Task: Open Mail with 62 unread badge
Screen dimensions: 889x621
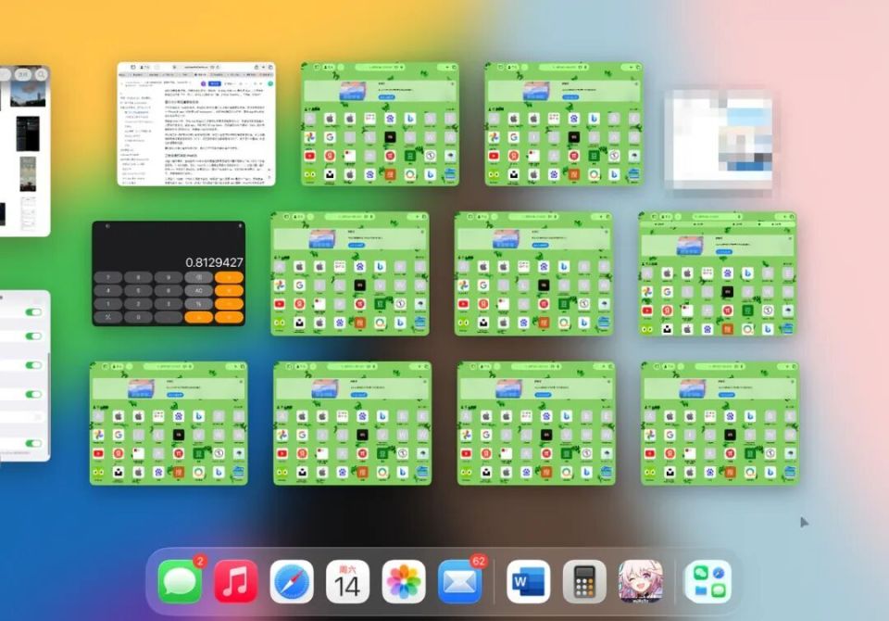Action: pyautogui.click(x=460, y=582)
